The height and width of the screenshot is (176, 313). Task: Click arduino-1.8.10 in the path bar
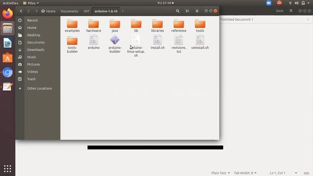(106, 11)
